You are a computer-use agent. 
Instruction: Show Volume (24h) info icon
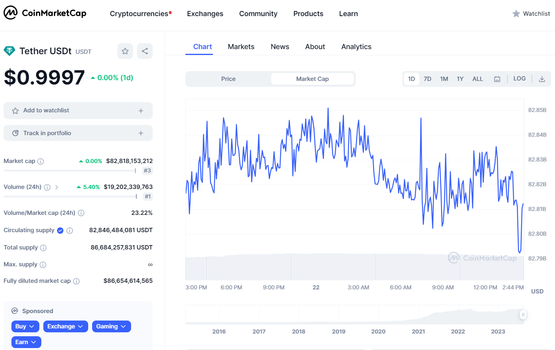pos(47,187)
